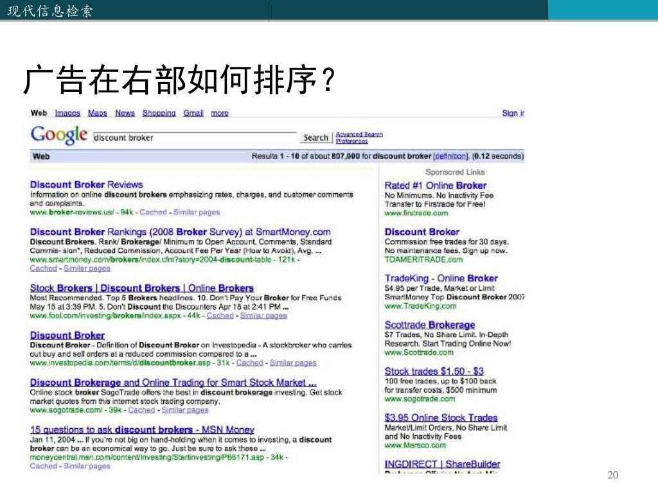Open Cached link for www.sogotrade.com/ organic result
Screen dimensions: 658x493
pos(141,410)
